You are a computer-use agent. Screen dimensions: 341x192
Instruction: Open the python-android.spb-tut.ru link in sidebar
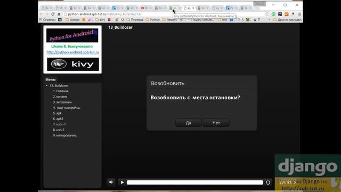coord(72,52)
